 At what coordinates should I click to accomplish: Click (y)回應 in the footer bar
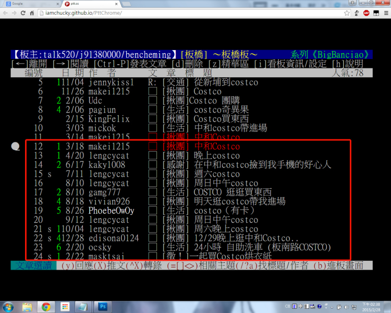(x=77, y=266)
